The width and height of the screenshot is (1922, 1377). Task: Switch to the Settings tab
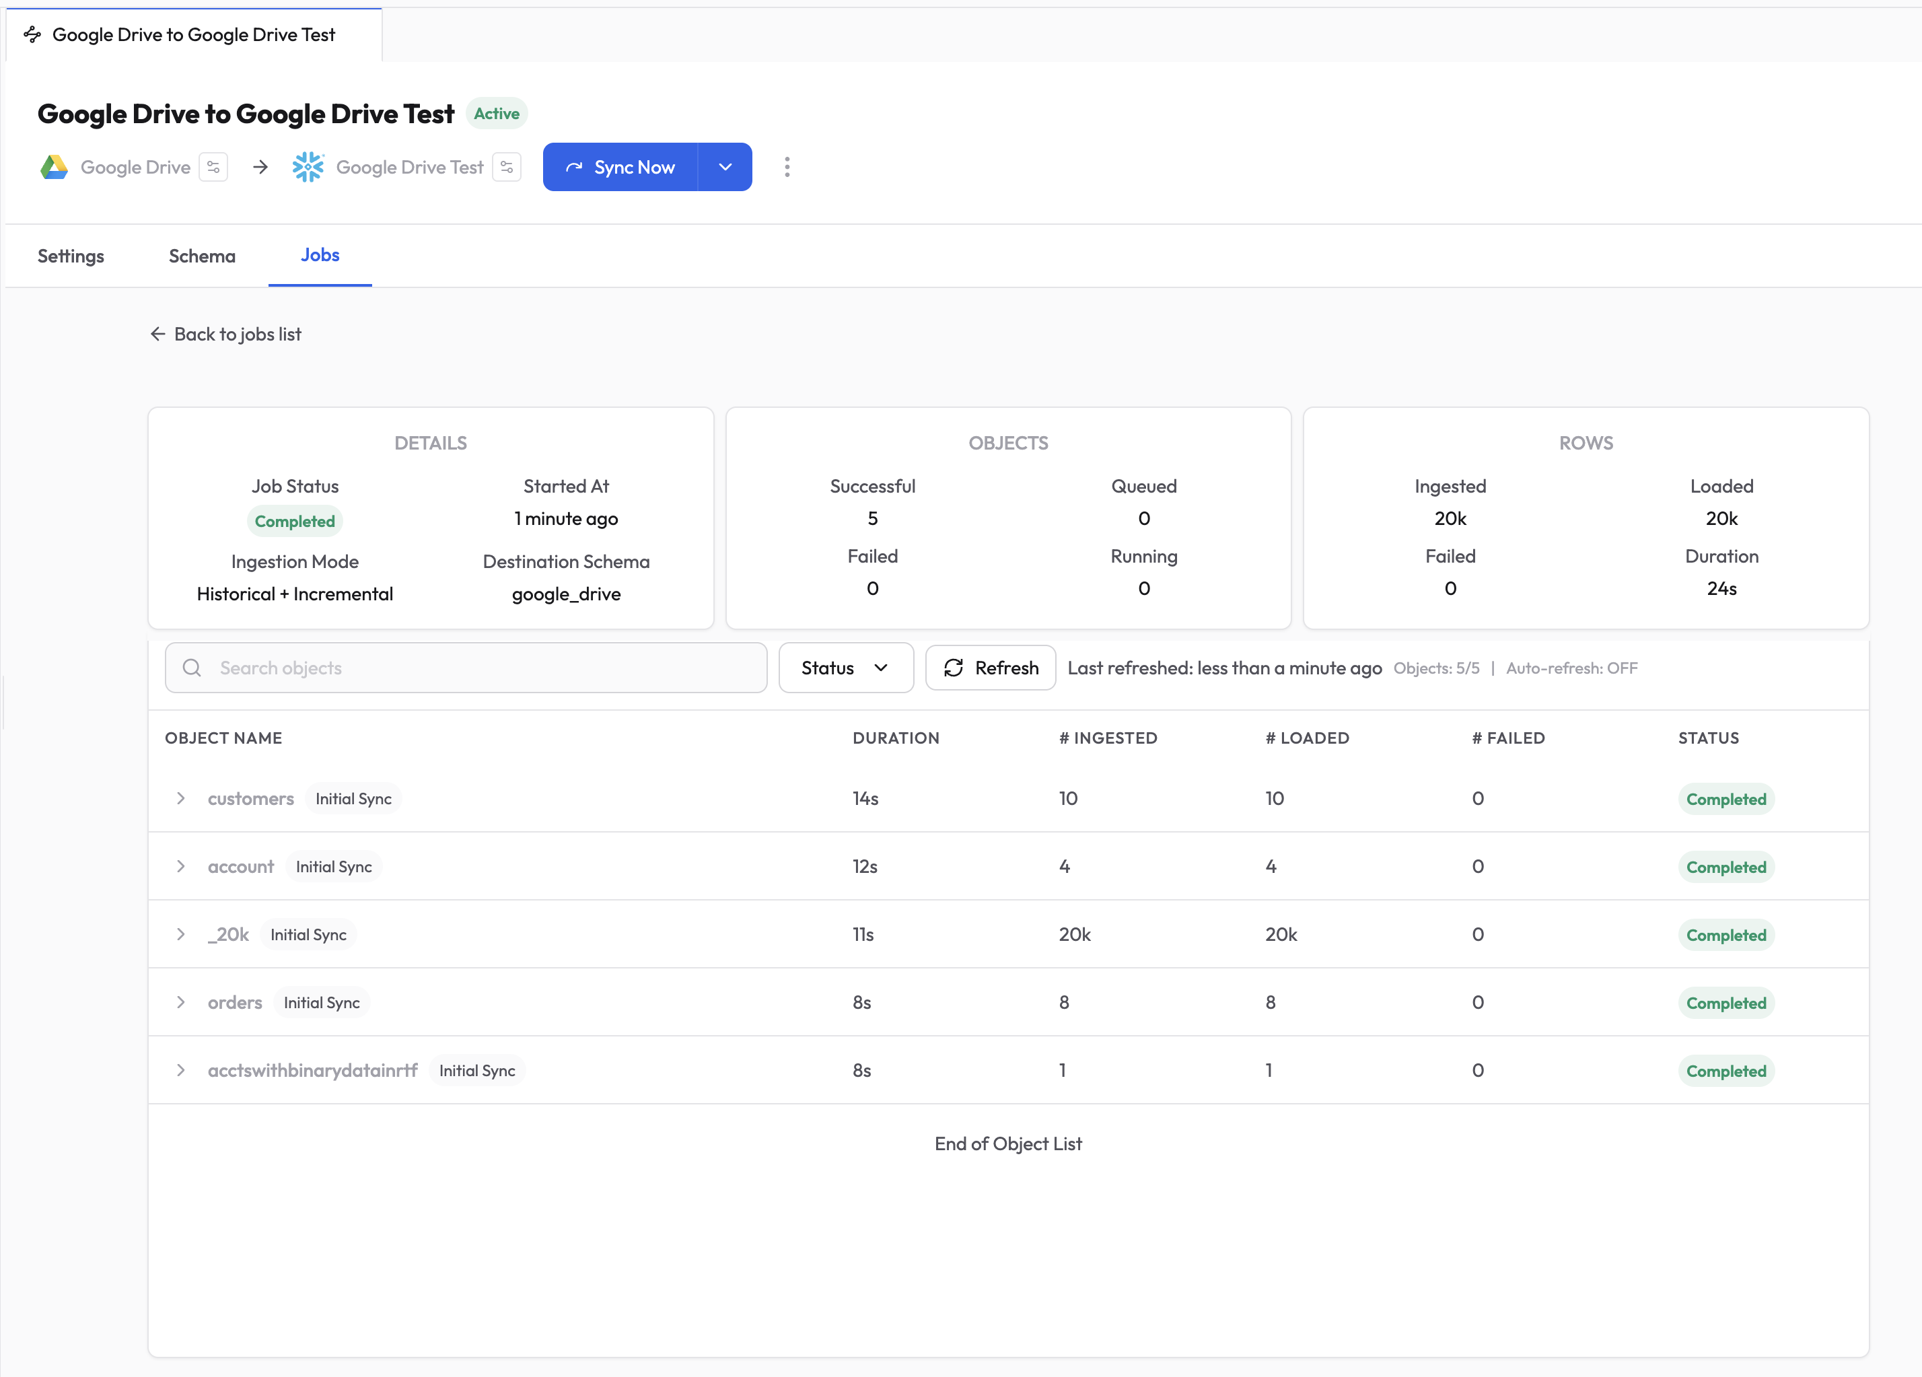pos(71,256)
